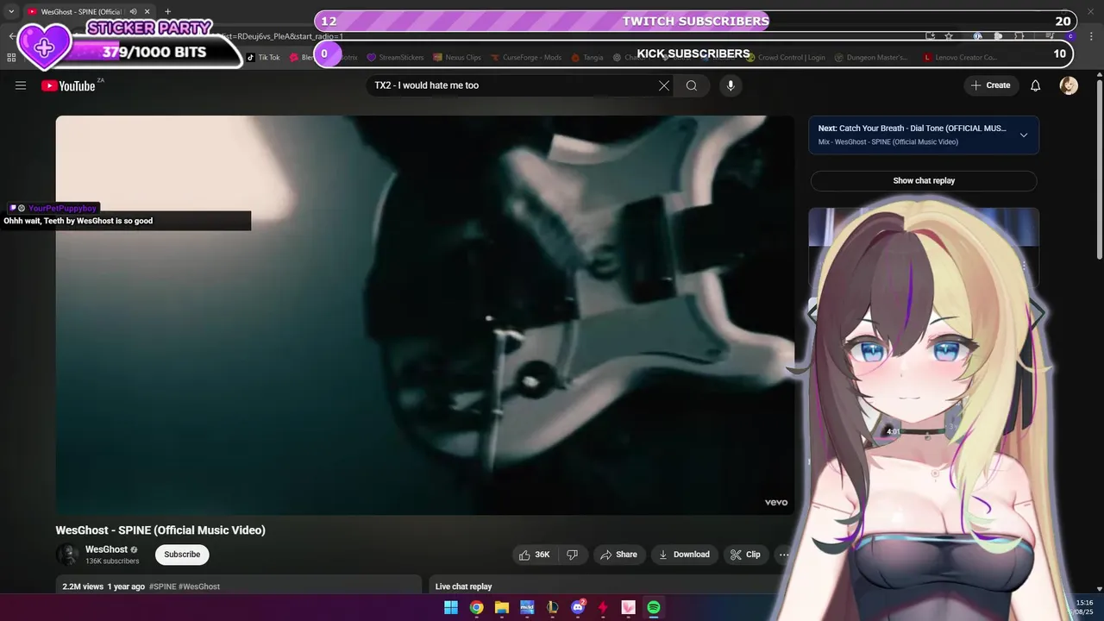Open the WesGhost channel name link
This screenshot has width=1104, height=621.
(x=106, y=549)
